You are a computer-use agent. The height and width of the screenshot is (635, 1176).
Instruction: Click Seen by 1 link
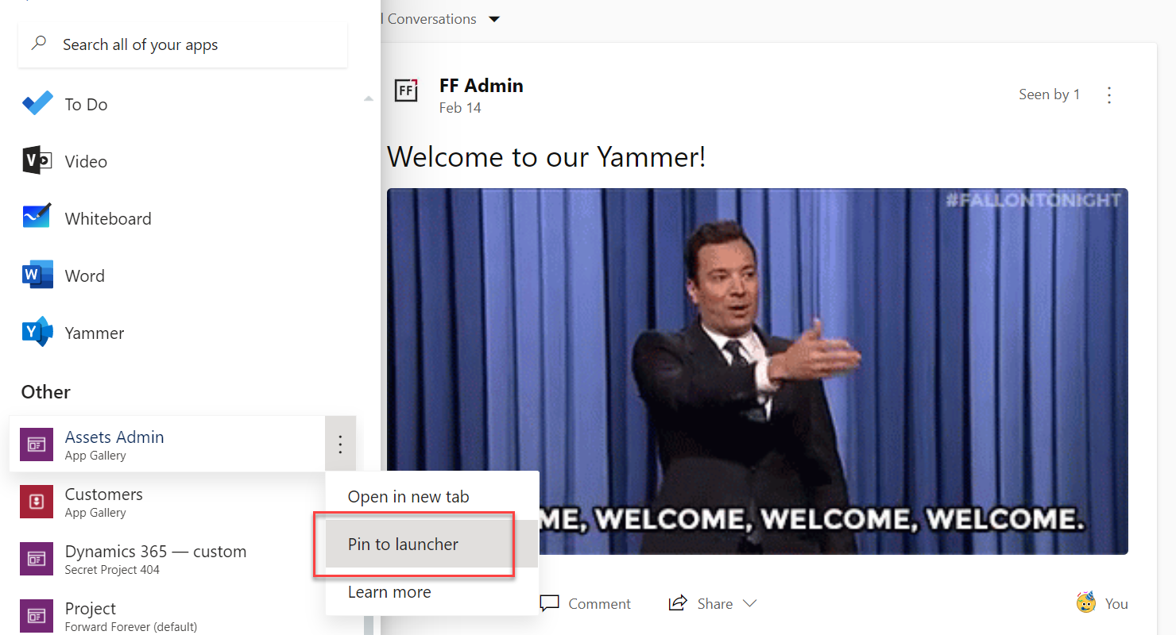click(x=1050, y=94)
